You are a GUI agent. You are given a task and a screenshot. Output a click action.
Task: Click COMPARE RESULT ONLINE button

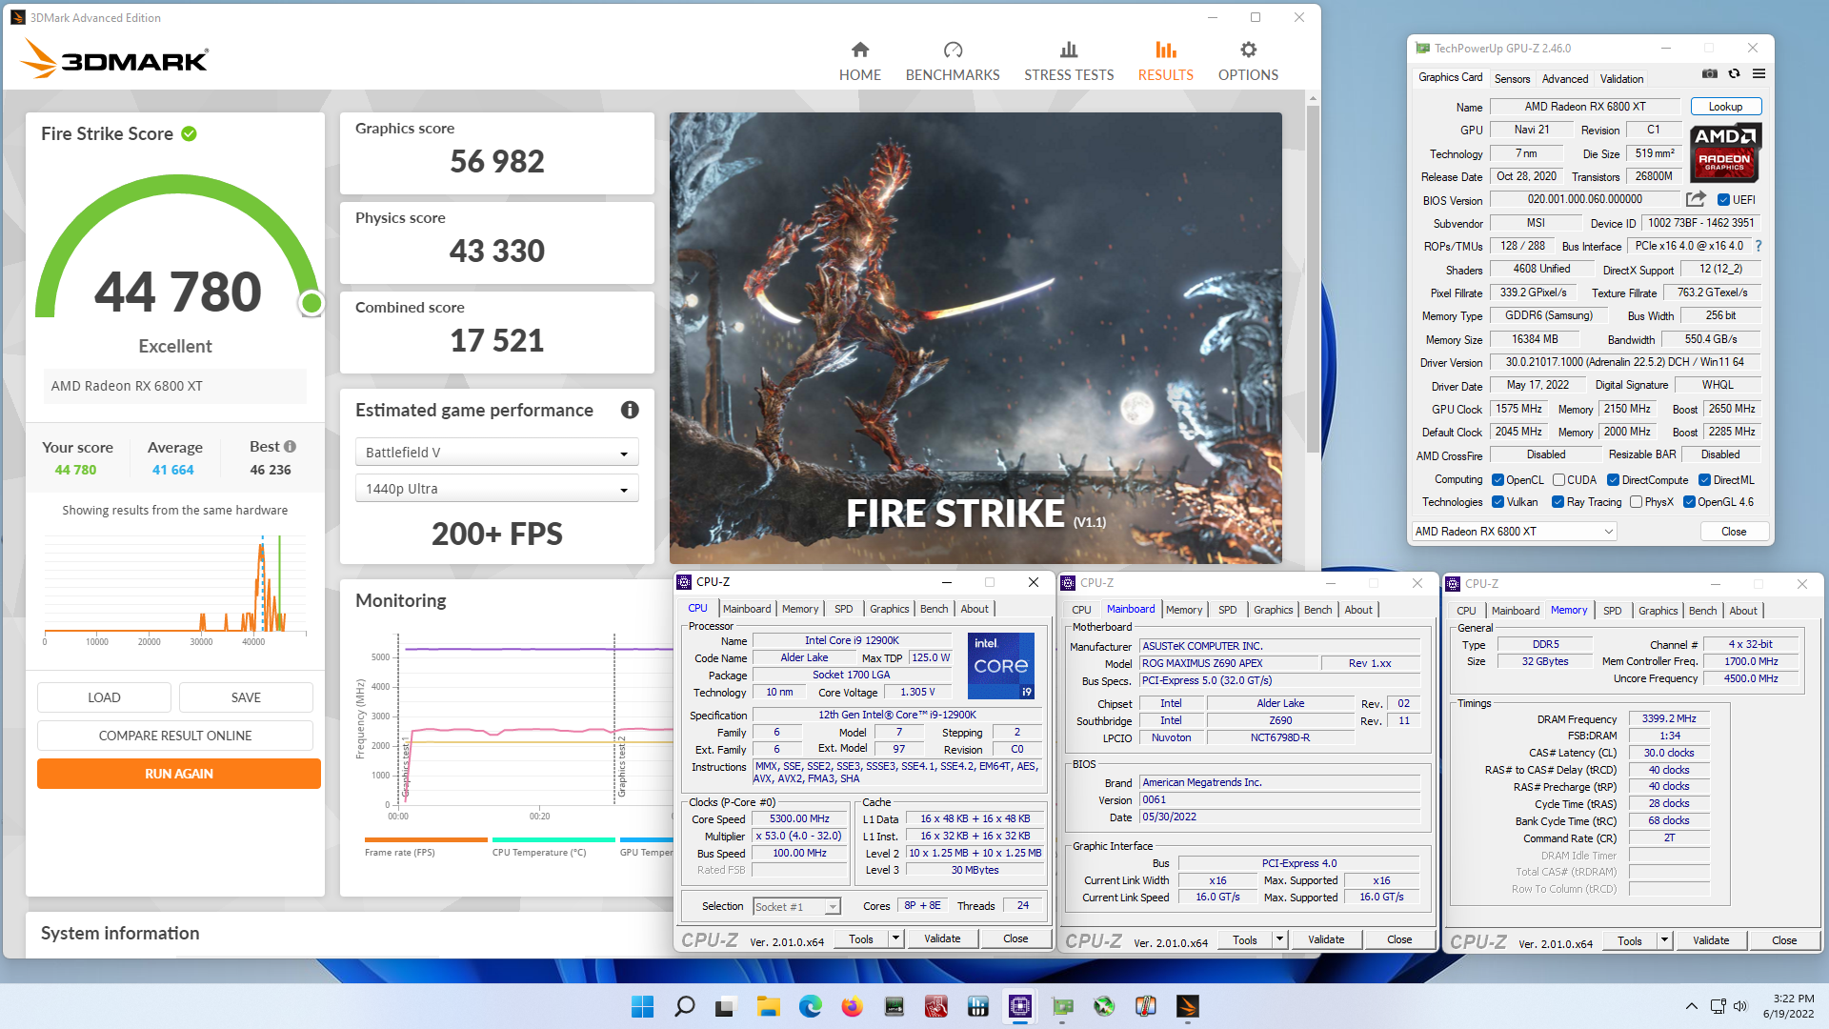[175, 736]
